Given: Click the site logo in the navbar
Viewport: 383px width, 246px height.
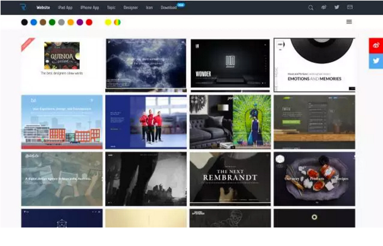Looking at the screenshot, I should (x=23, y=7).
